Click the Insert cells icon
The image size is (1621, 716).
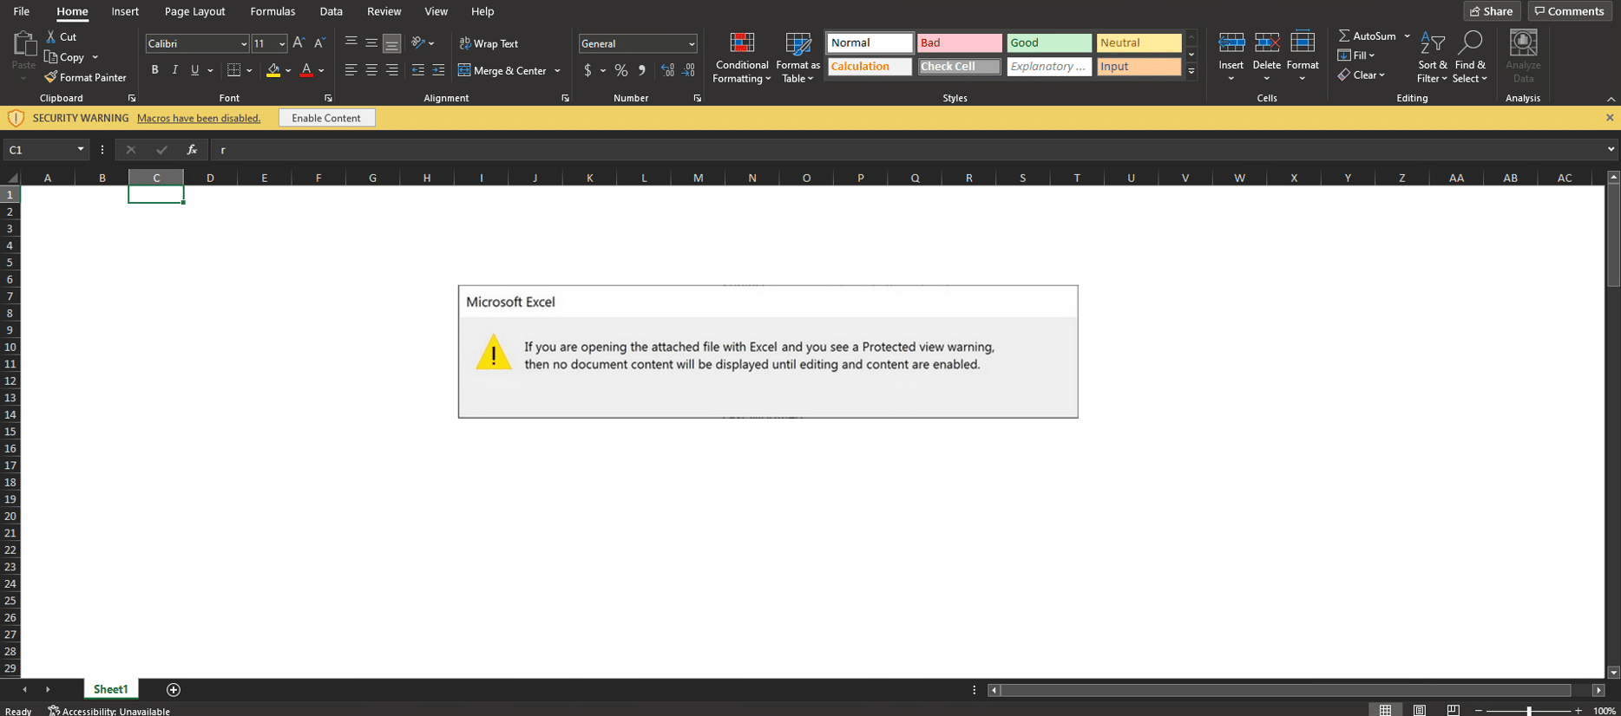(x=1231, y=42)
